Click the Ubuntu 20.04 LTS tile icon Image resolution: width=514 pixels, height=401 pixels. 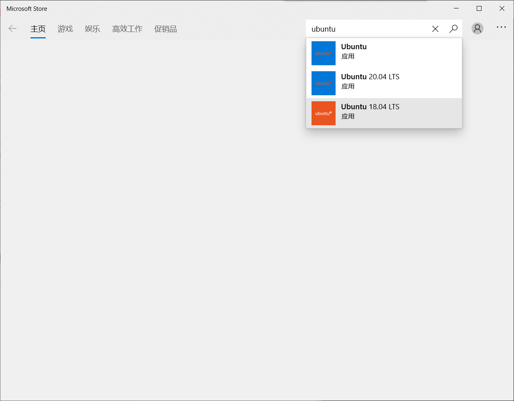click(x=324, y=83)
